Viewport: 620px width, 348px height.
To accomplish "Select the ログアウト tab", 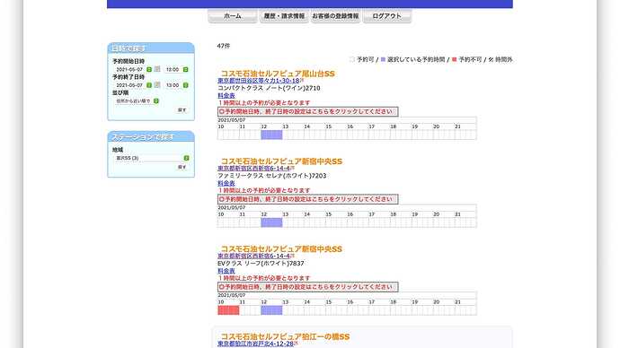I will (x=387, y=16).
